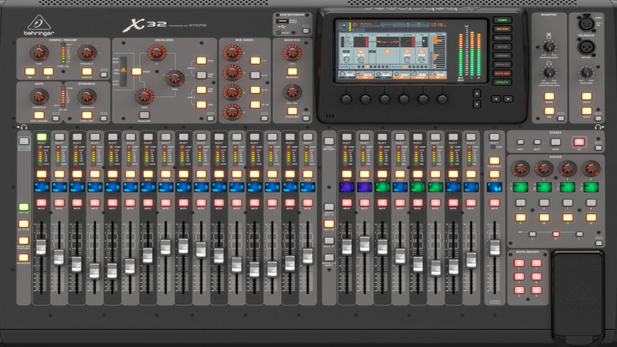This screenshot has width=617, height=347.
Task: Toggle the Gate button in Gate section
Action: tap(39, 115)
